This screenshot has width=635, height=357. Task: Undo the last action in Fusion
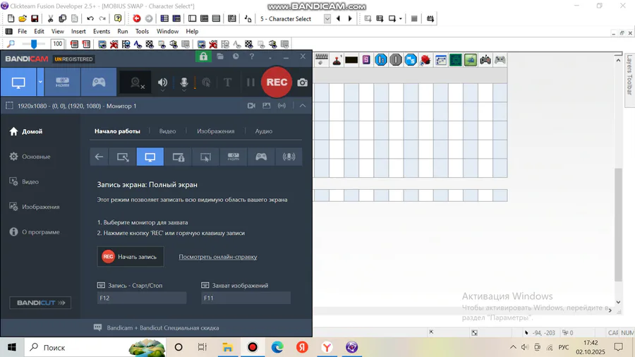90,18
